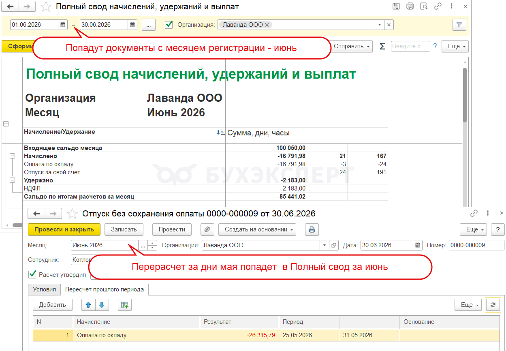Open calendar for start date 01.06.2026
The image size is (506, 351).
(63, 25)
